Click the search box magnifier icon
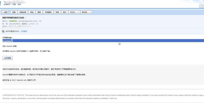 click(x=202, y=6)
